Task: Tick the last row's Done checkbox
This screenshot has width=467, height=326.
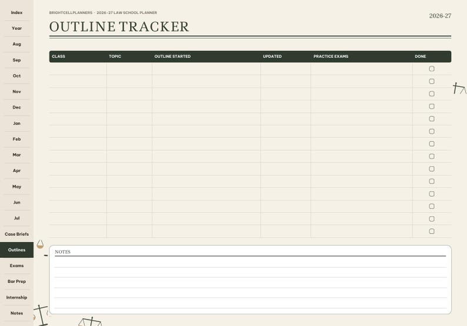Action: coord(432,231)
